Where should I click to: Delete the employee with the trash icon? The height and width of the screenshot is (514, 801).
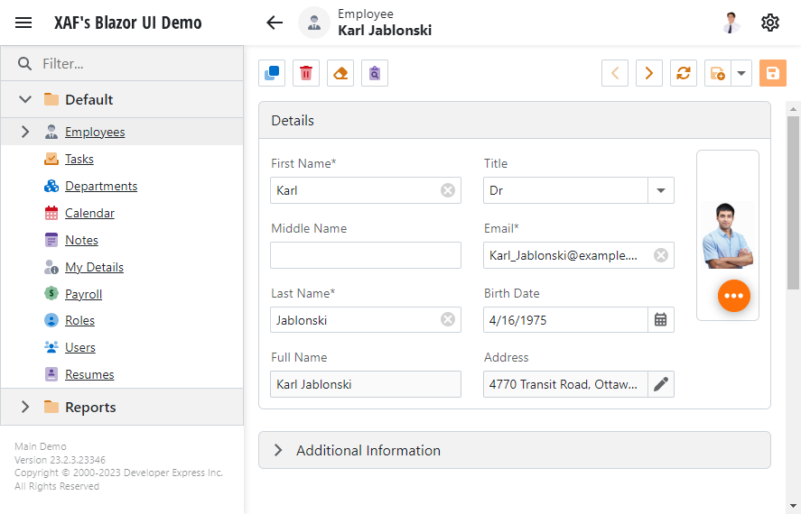tap(306, 73)
